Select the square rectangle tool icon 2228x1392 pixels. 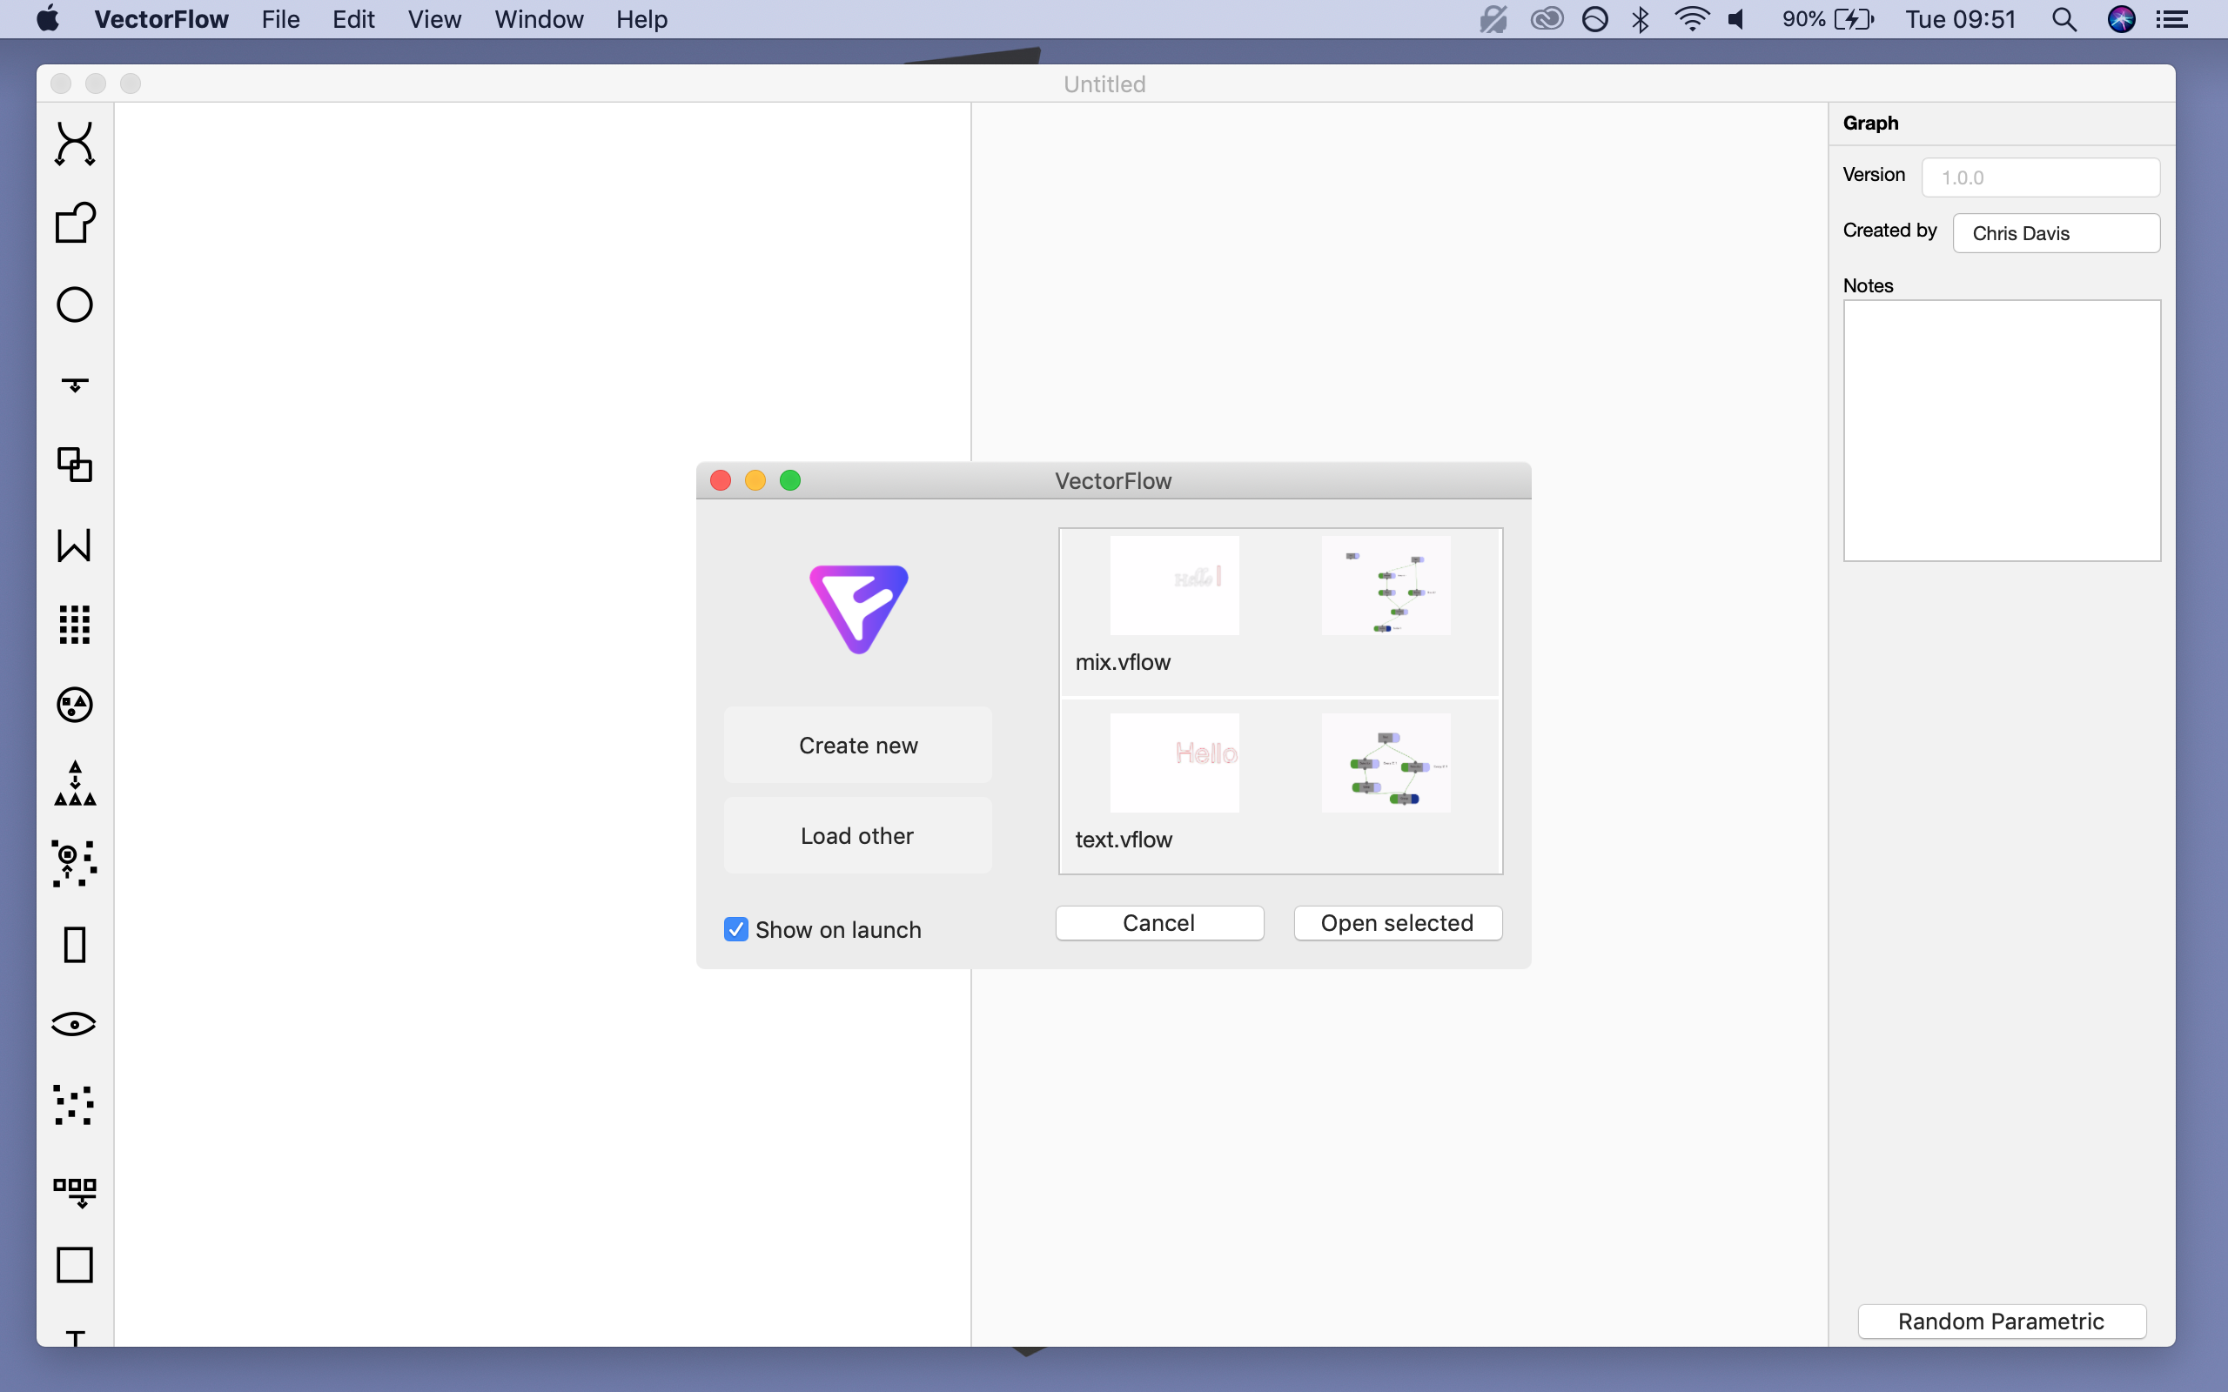pyautogui.click(x=75, y=1264)
